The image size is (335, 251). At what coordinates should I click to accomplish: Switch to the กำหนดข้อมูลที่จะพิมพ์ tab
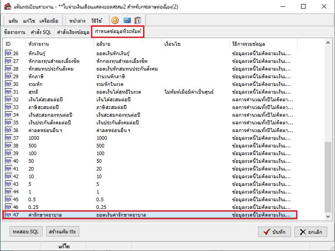[x=118, y=32]
